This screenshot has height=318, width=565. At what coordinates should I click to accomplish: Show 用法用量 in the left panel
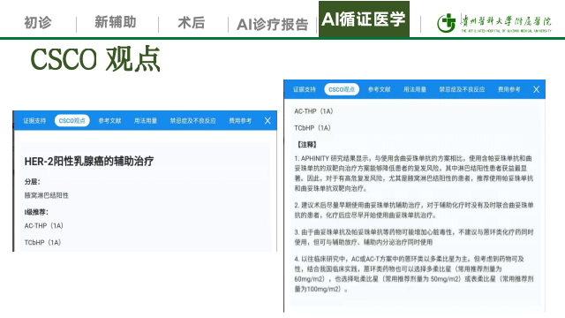point(146,121)
